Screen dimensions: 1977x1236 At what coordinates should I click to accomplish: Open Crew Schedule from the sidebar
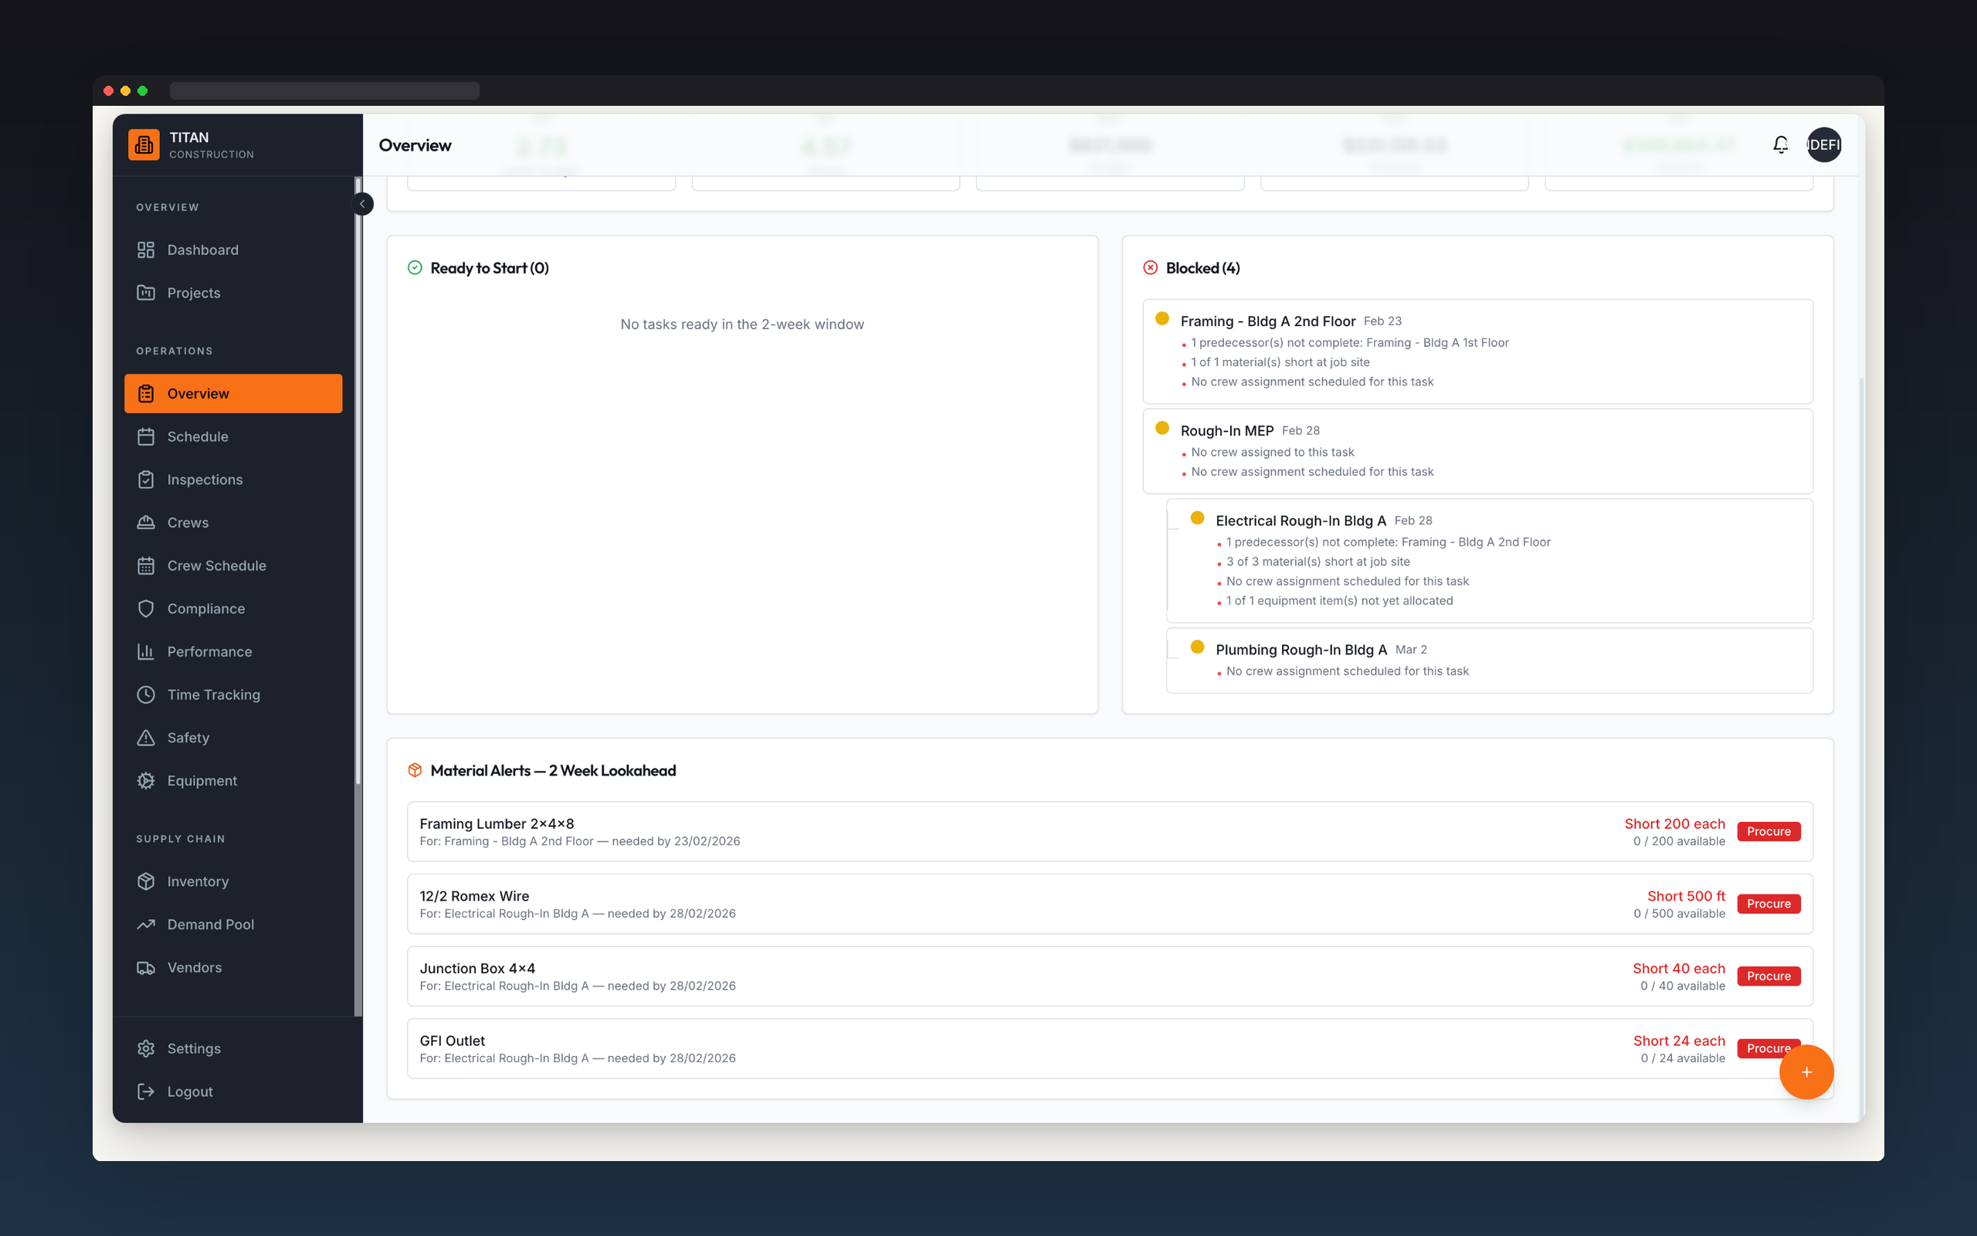click(x=232, y=565)
